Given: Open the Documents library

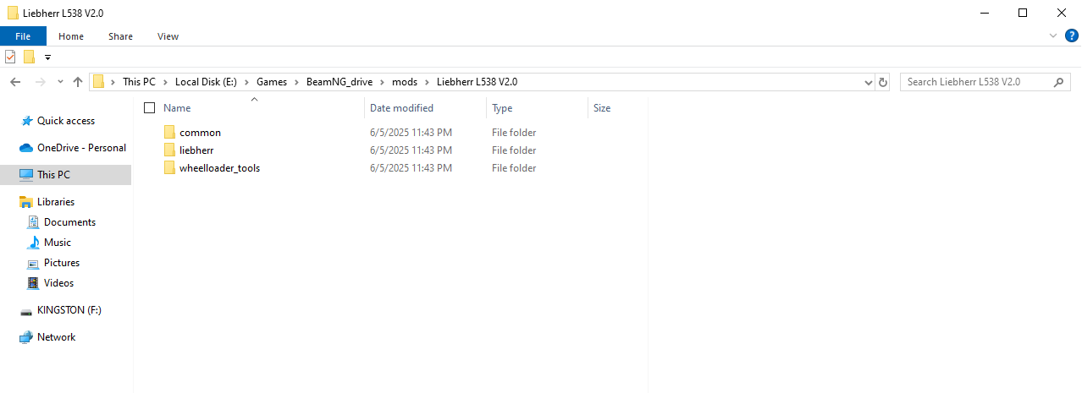Looking at the screenshot, I should click(x=69, y=222).
